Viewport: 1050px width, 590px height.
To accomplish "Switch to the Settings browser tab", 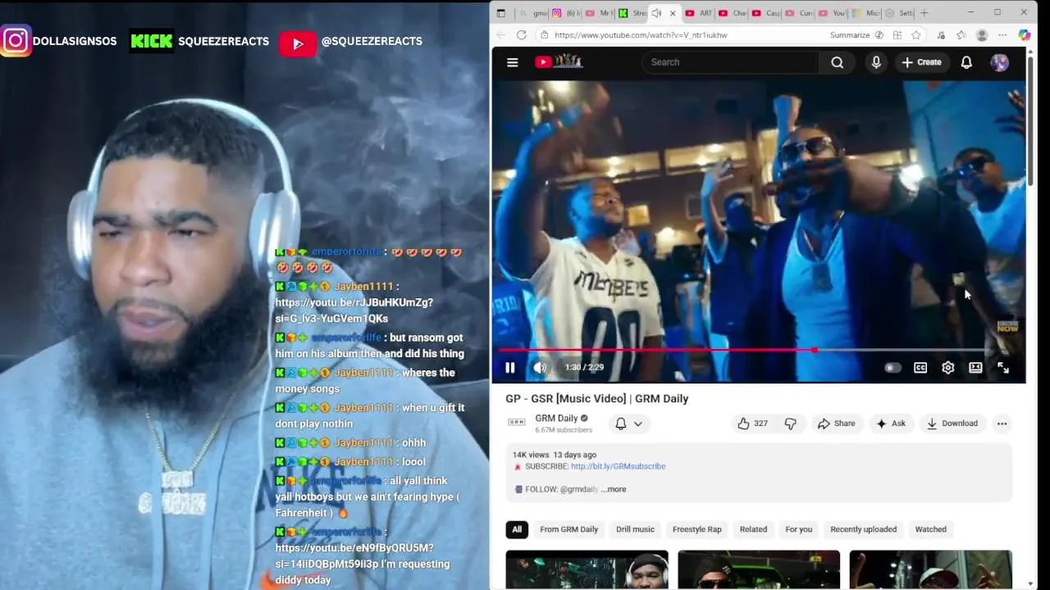I will tap(899, 13).
